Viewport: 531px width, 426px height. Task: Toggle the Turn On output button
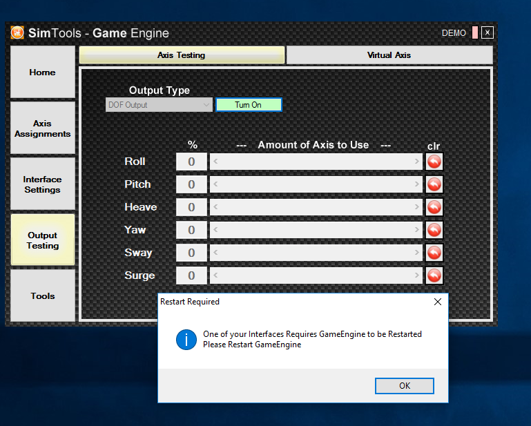tap(249, 105)
